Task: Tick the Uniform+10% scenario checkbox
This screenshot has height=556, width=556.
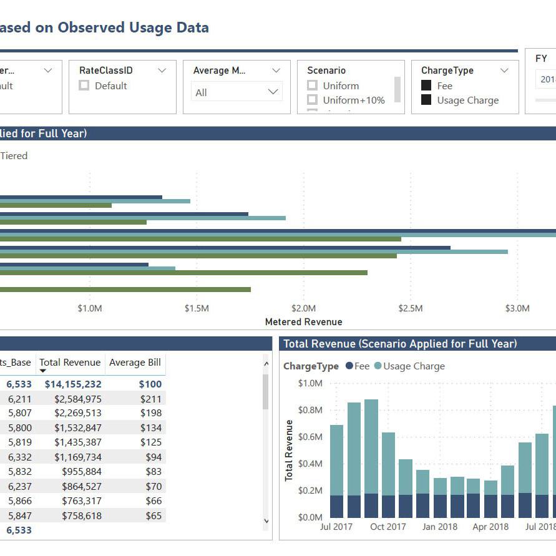Action: [x=313, y=100]
